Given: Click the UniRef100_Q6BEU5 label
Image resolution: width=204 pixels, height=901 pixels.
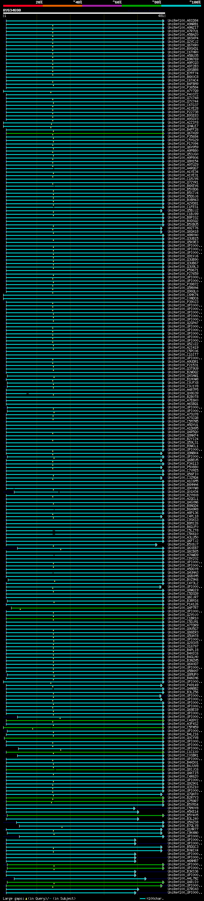Looking at the screenshot, I should [183, 460].
